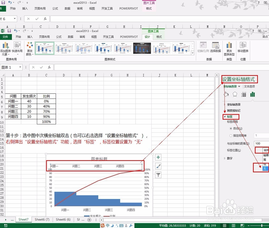Click the add new sheet plus button
This screenshot has height=228, width=269.
point(89,220)
